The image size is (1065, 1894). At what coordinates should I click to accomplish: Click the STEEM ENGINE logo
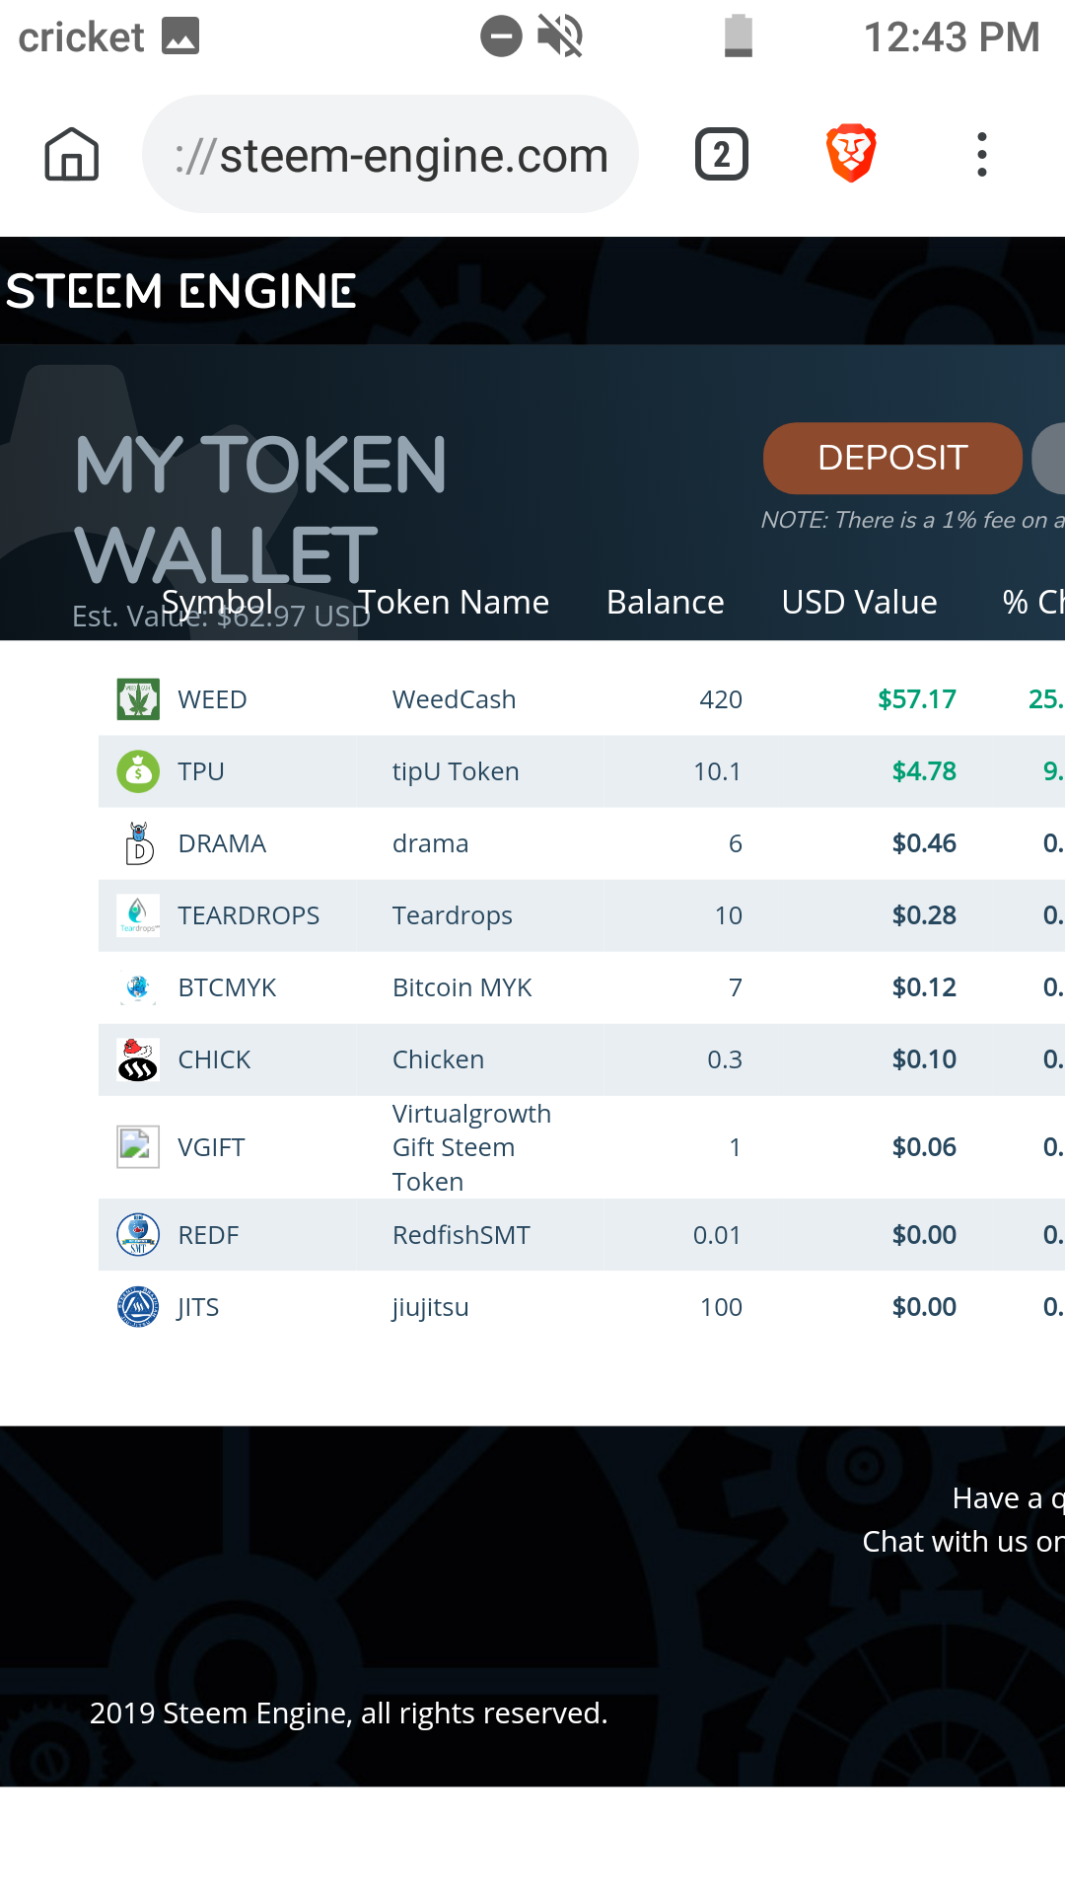click(180, 292)
